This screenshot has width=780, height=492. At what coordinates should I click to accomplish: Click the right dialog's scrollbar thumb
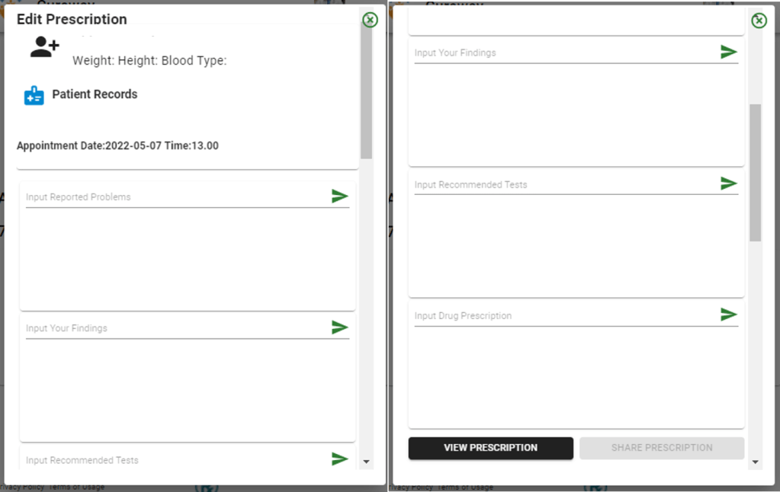[x=756, y=172]
